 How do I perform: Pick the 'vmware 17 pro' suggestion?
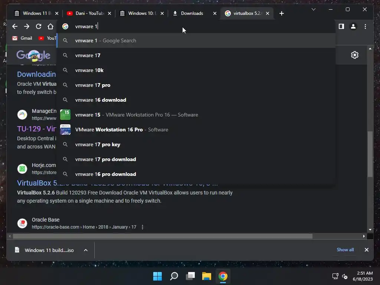pyautogui.click(x=196, y=85)
